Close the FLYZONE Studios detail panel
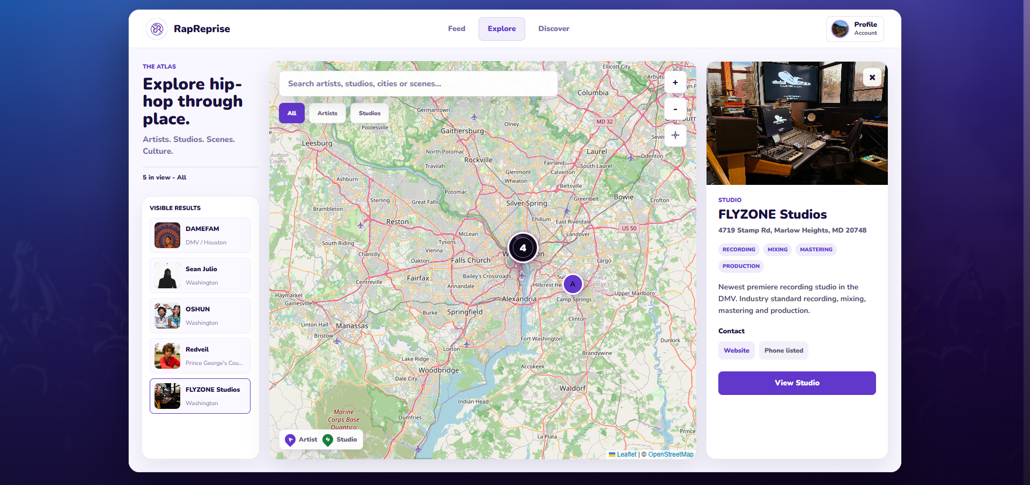The image size is (1030, 485). pos(872,77)
